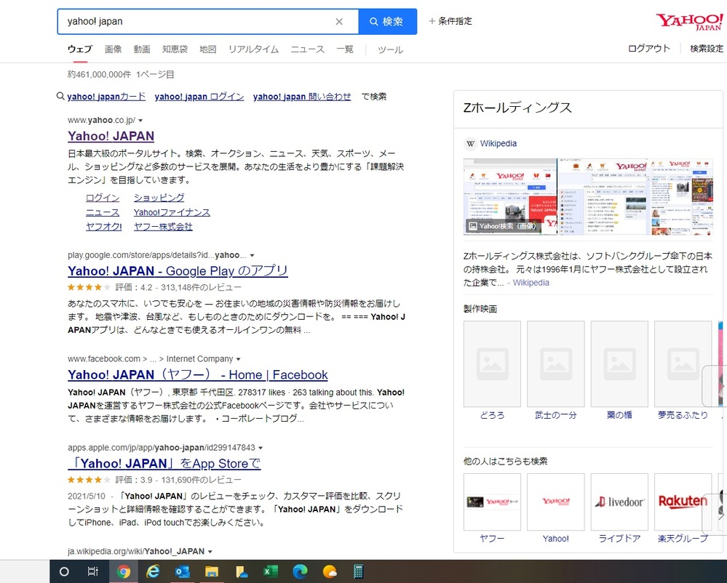Image resolution: width=727 pixels, height=583 pixels.
Task: Open the ログイン sitelink
Action: [103, 198]
